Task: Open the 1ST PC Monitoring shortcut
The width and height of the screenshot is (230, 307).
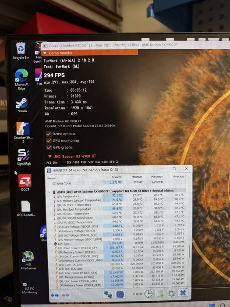Action: click(x=29, y=288)
